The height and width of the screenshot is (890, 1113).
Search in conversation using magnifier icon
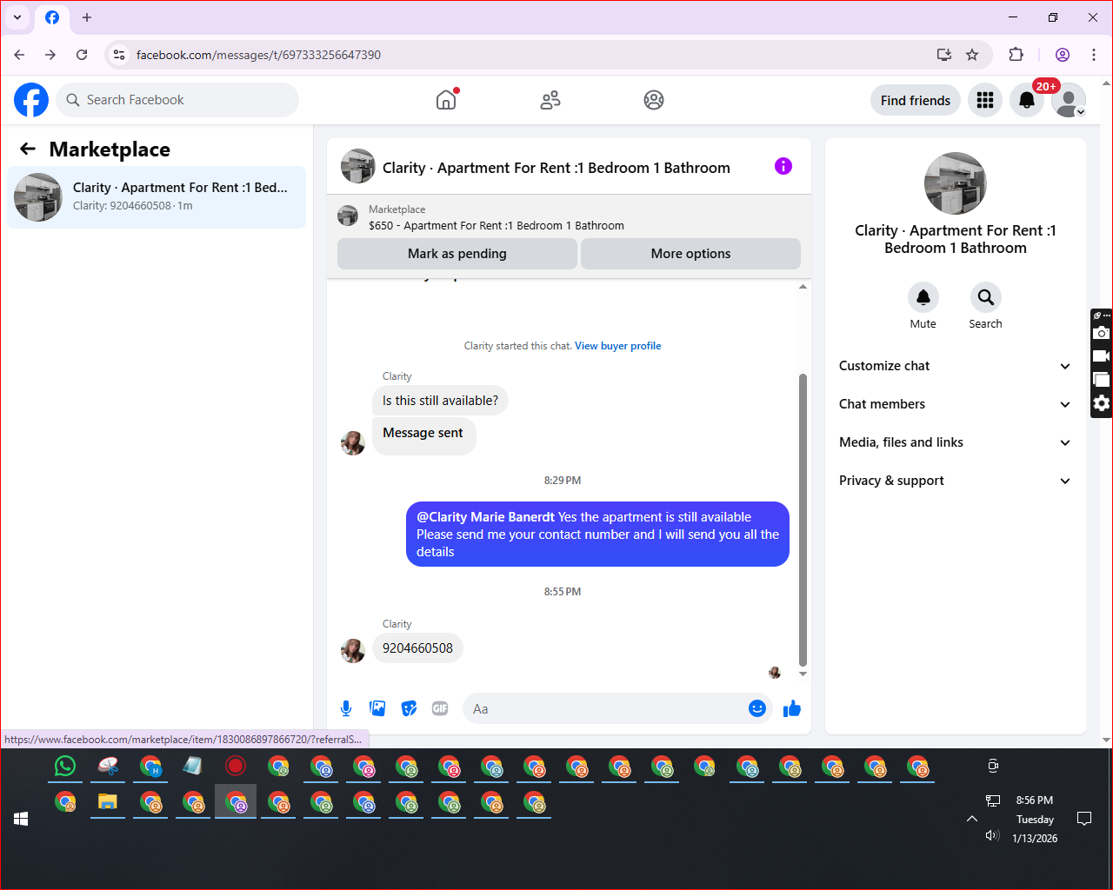click(986, 297)
